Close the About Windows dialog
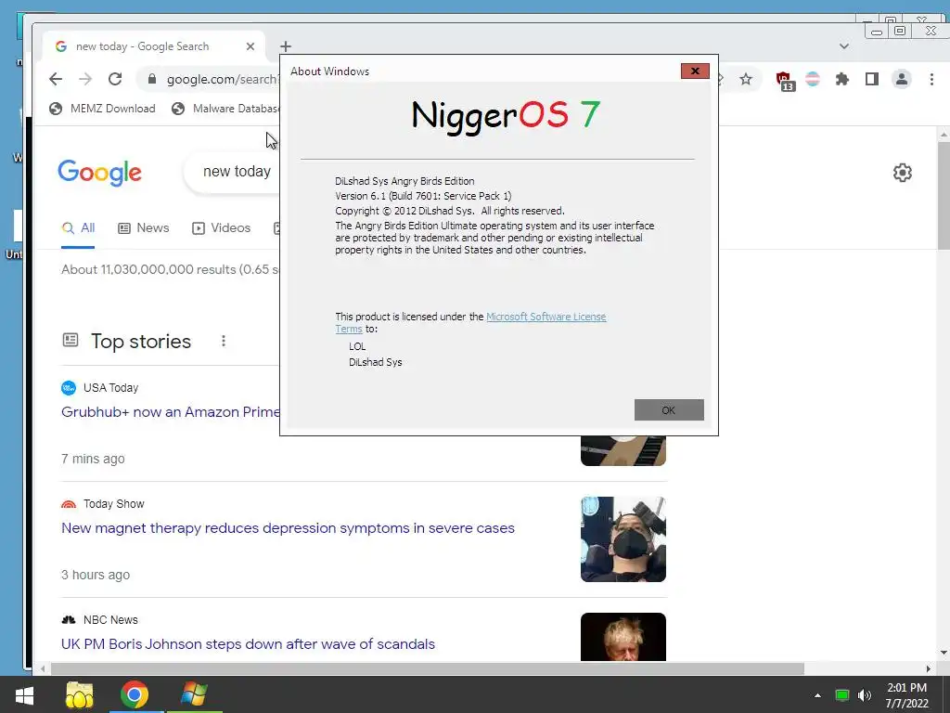950x713 pixels. coord(695,71)
